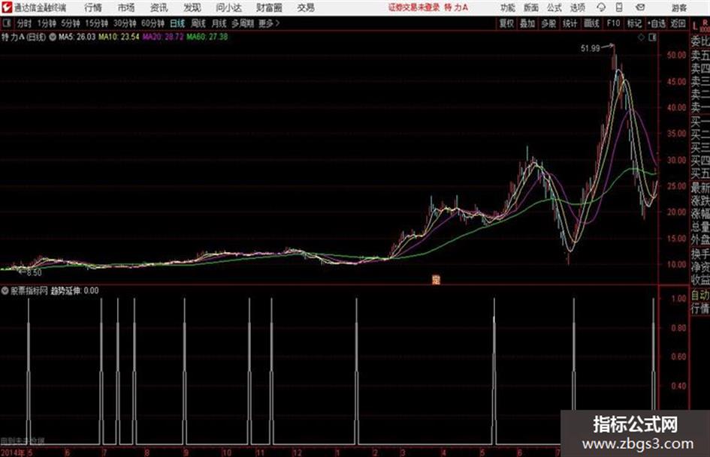Click the 返回 back button
The width and height of the screenshot is (710, 457).
(x=678, y=23)
